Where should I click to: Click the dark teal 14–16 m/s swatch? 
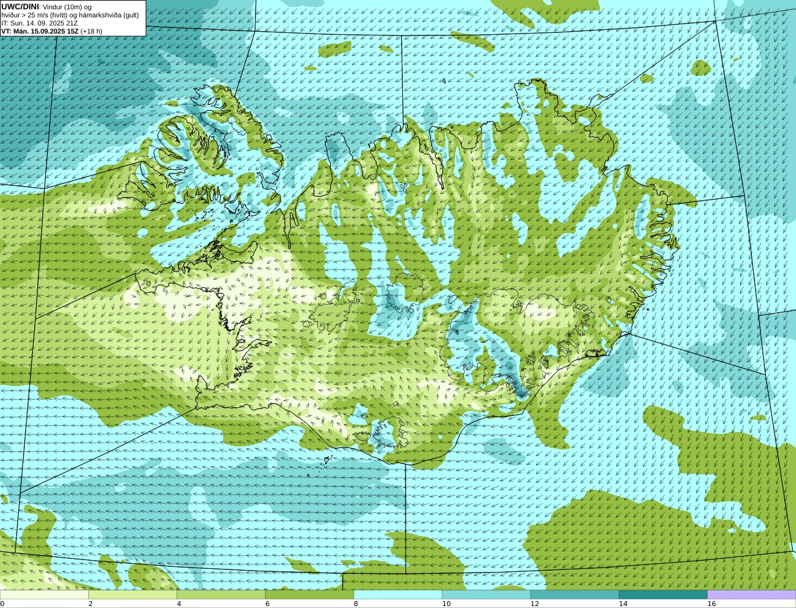[x=664, y=595]
